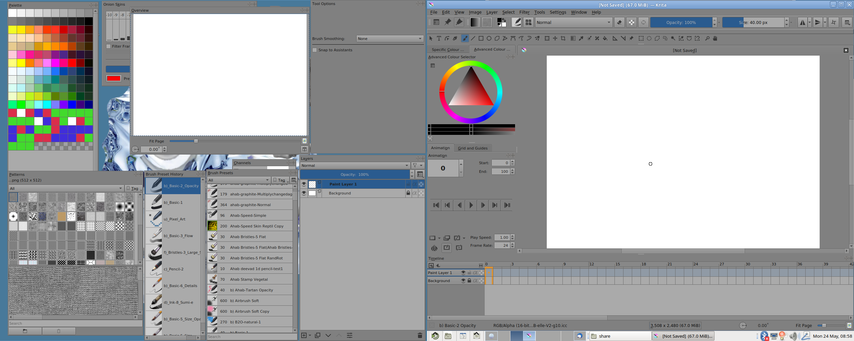Select the Ellipse shape tool

pos(489,38)
